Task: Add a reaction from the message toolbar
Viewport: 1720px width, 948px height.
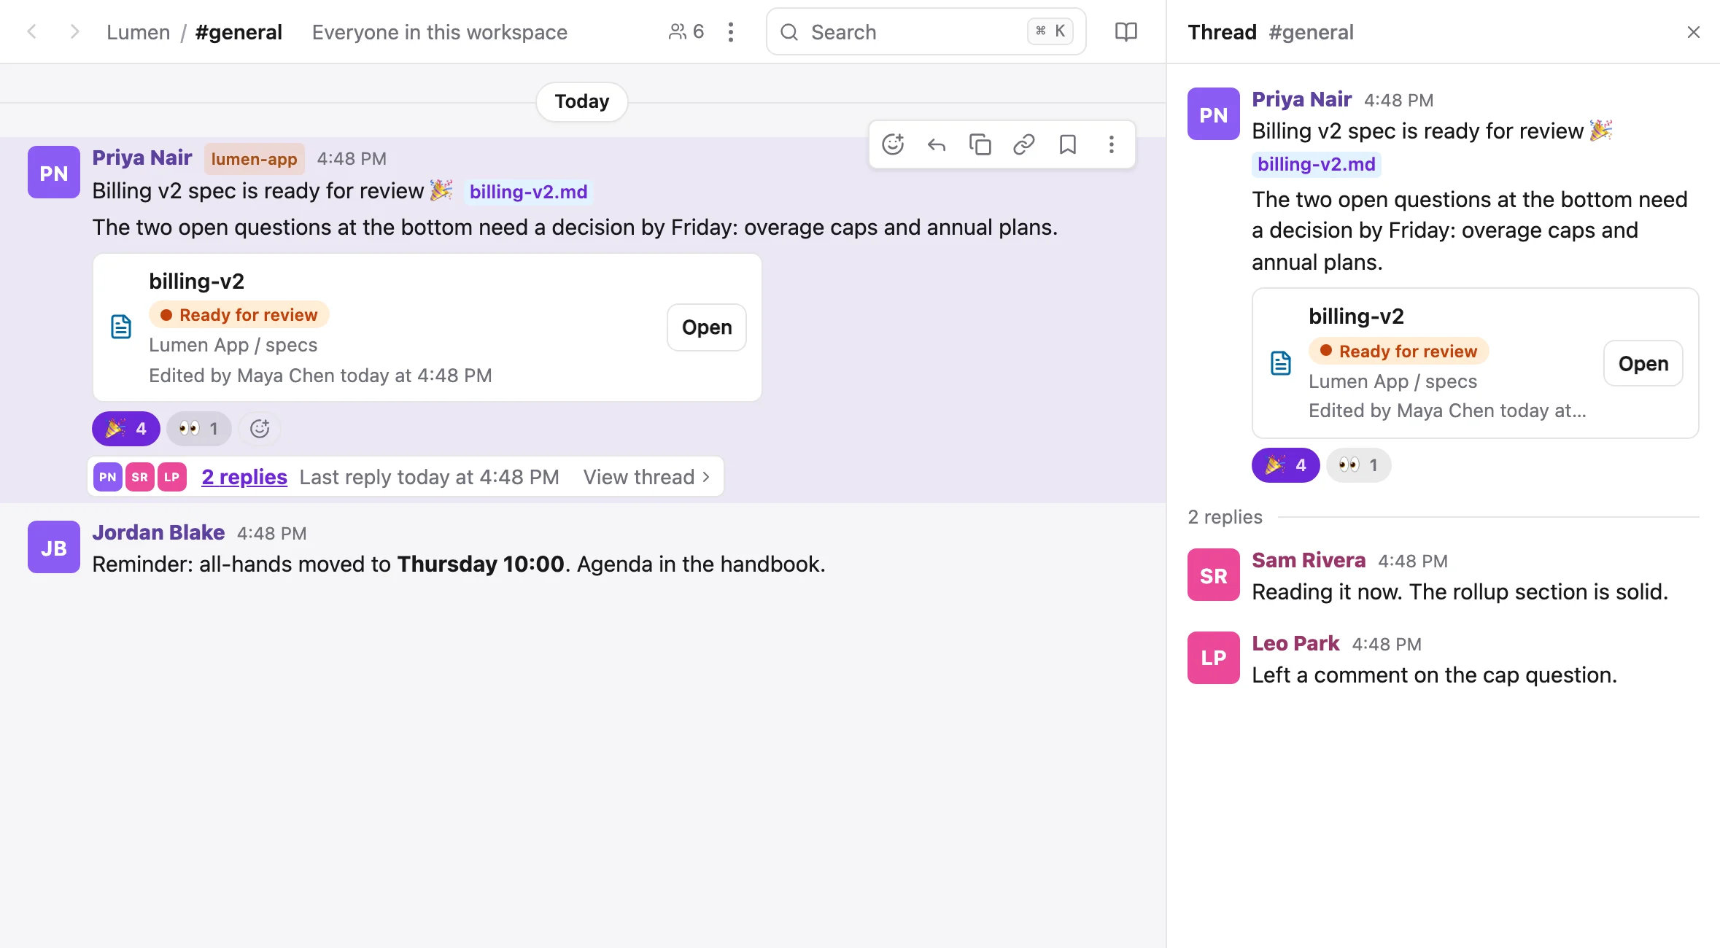Action: (893, 144)
